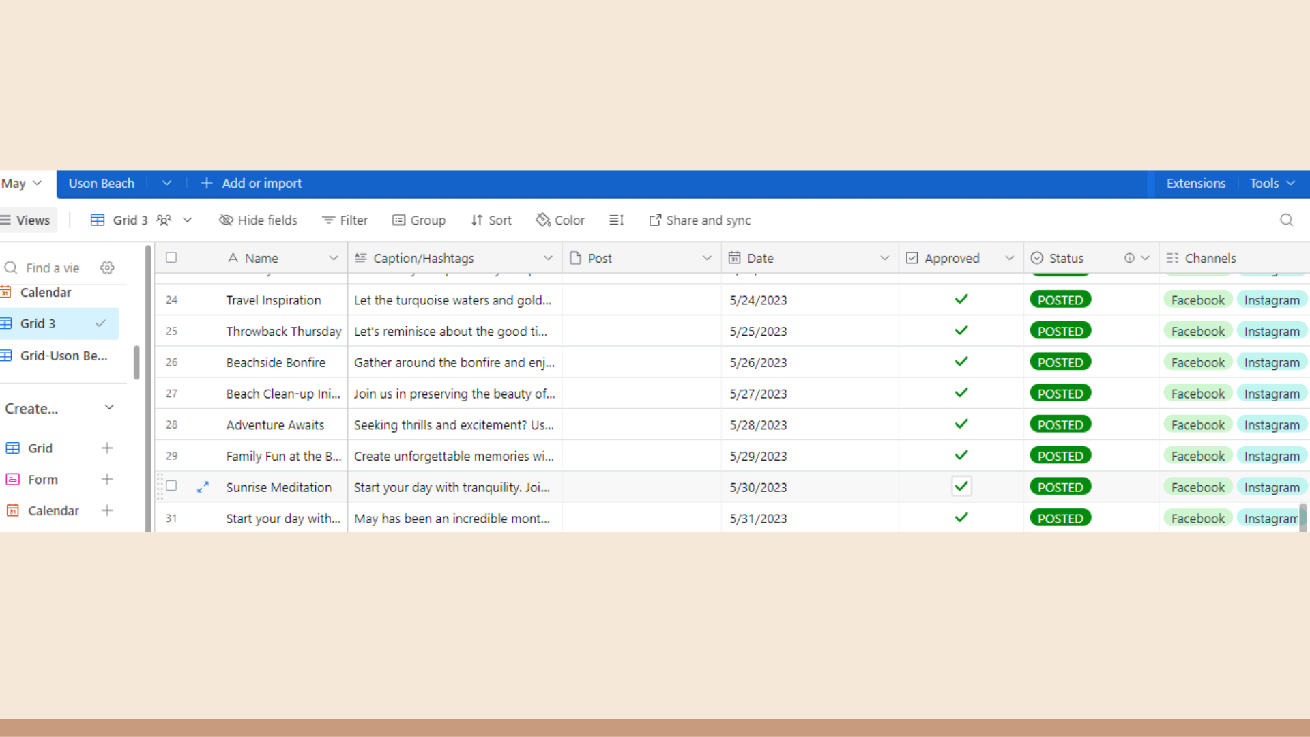Toggle the select all rows checkbox
Image resolution: width=1310 pixels, height=737 pixels.
(171, 257)
